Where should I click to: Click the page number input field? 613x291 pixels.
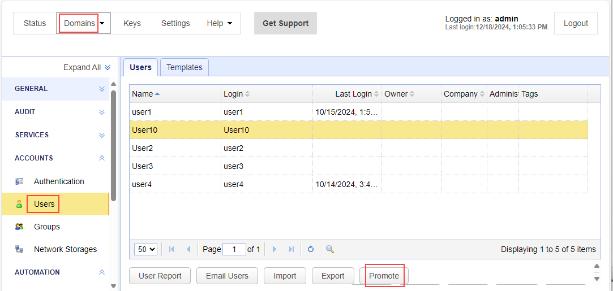tap(234, 249)
